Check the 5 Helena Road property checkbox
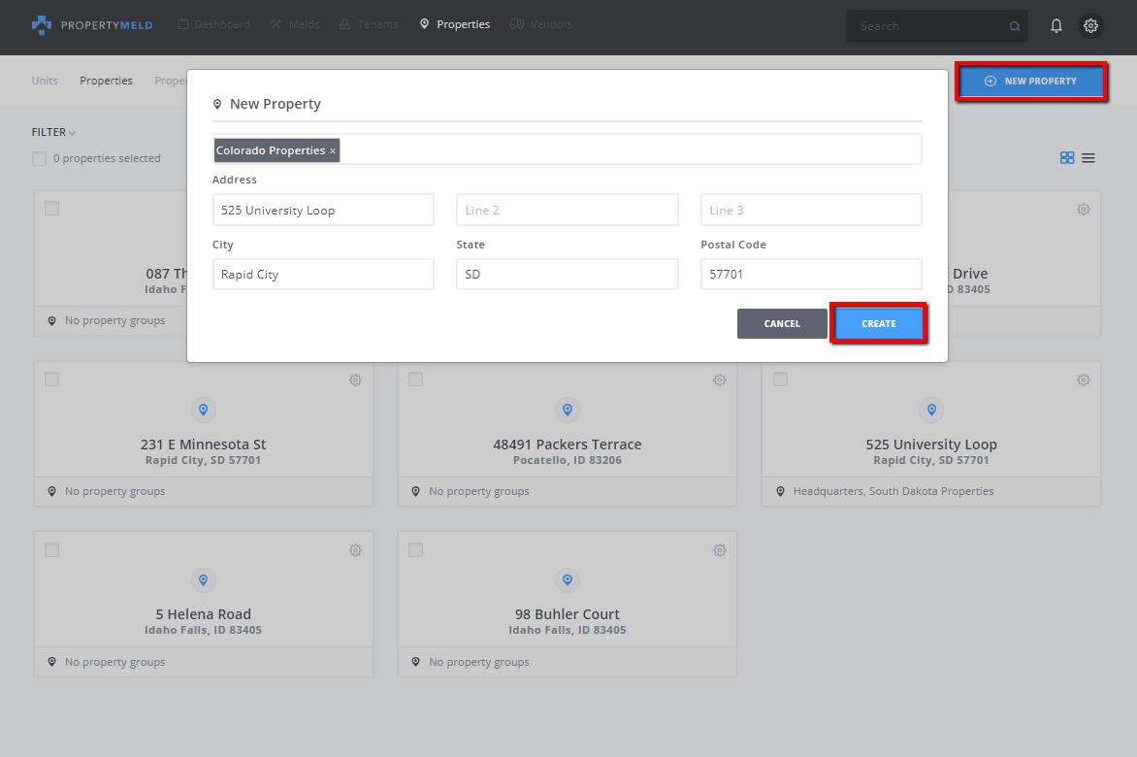Viewport: 1137px width, 757px height. pos(52,550)
